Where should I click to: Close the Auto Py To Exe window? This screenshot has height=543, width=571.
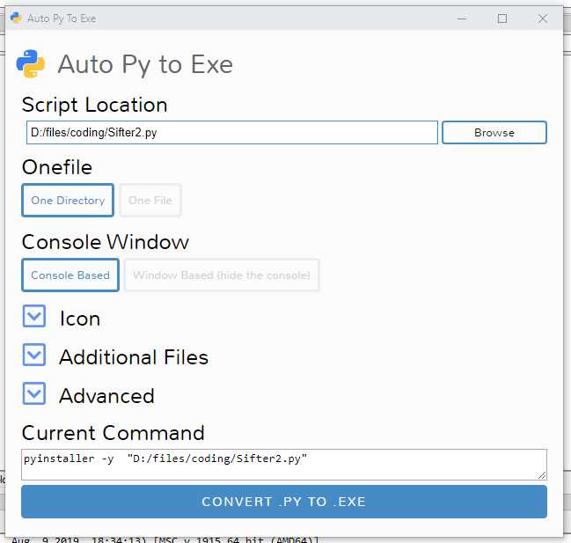[543, 18]
